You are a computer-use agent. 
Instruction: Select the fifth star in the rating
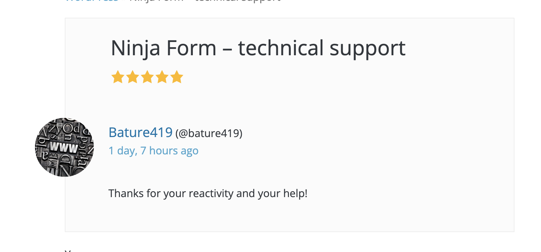177,77
